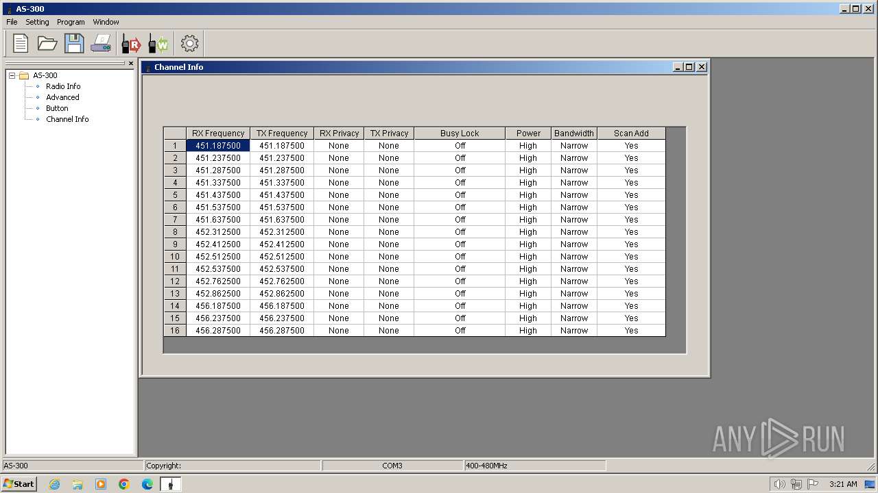
Task: Click the 400-480MHz status bar entry
Action: point(535,466)
